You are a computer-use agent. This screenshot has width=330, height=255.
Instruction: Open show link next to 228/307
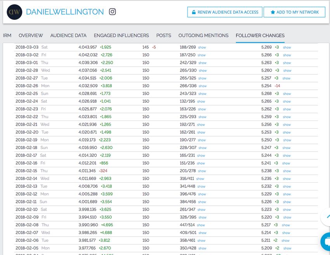[x=202, y=148]
